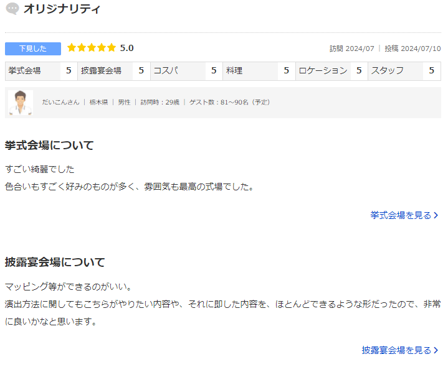Viewport: 448px width, 367px height.
Task: Select the 料理 rating cell
Action: tap(259, 71)
